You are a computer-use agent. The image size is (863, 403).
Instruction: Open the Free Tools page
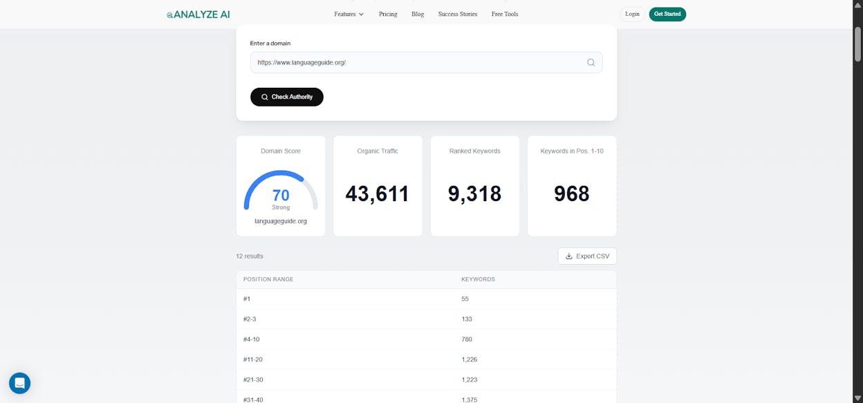click(505, 14)
